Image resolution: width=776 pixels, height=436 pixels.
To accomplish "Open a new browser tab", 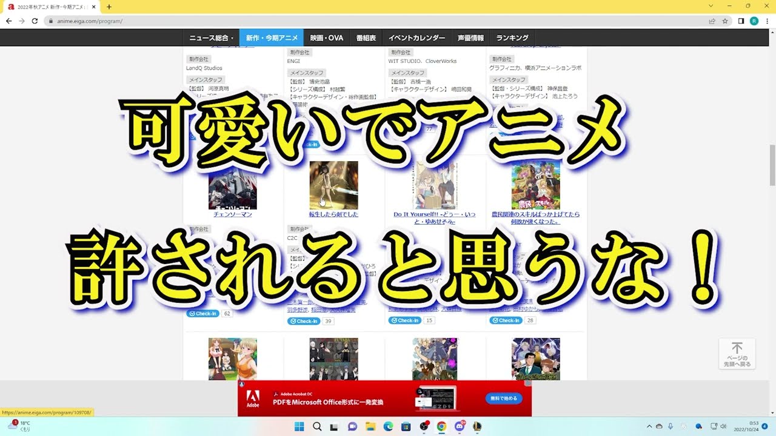I will tap(109, 7).
